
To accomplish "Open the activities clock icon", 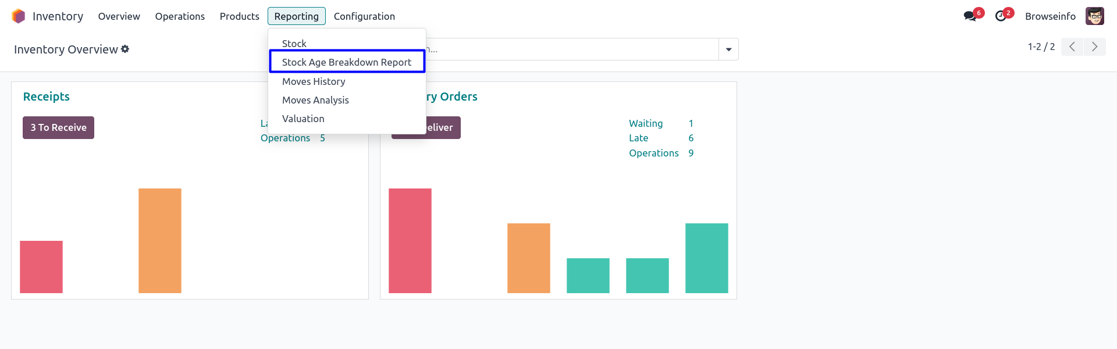I will point(1001,16).
